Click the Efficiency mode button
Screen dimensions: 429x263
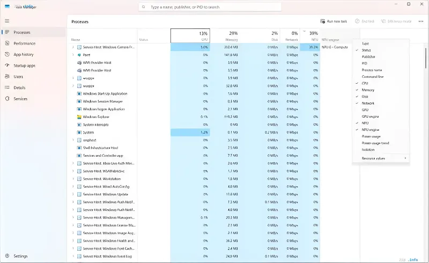[x=396, y=21]
